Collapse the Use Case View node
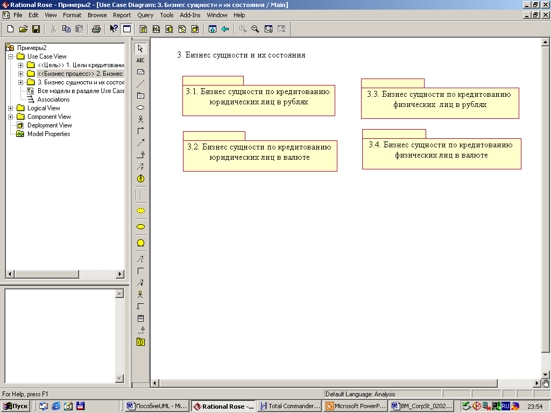 (x=11, y=56)
